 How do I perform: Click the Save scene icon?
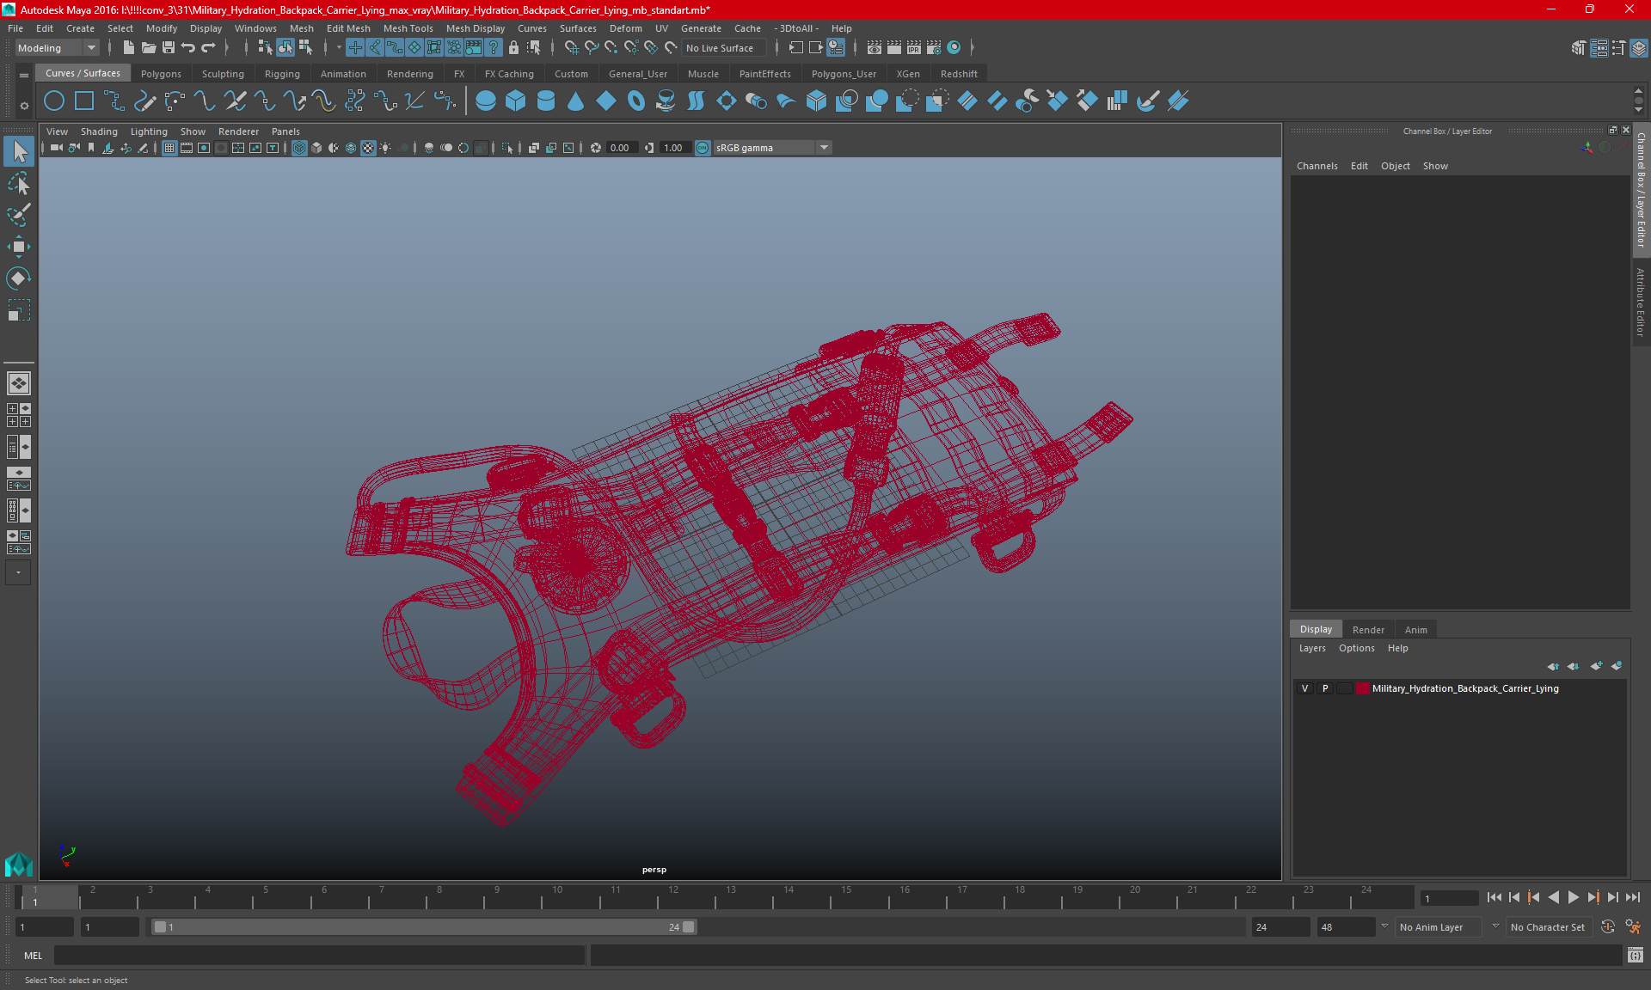169,48
